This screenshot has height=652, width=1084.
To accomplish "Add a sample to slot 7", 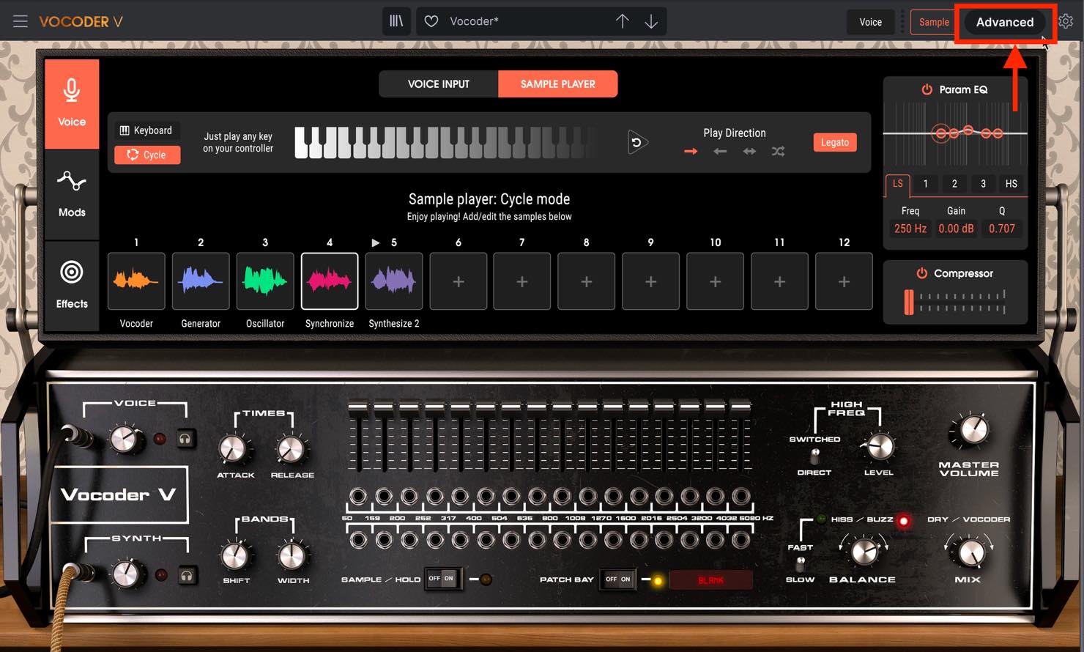I will (x=522, y=281).
